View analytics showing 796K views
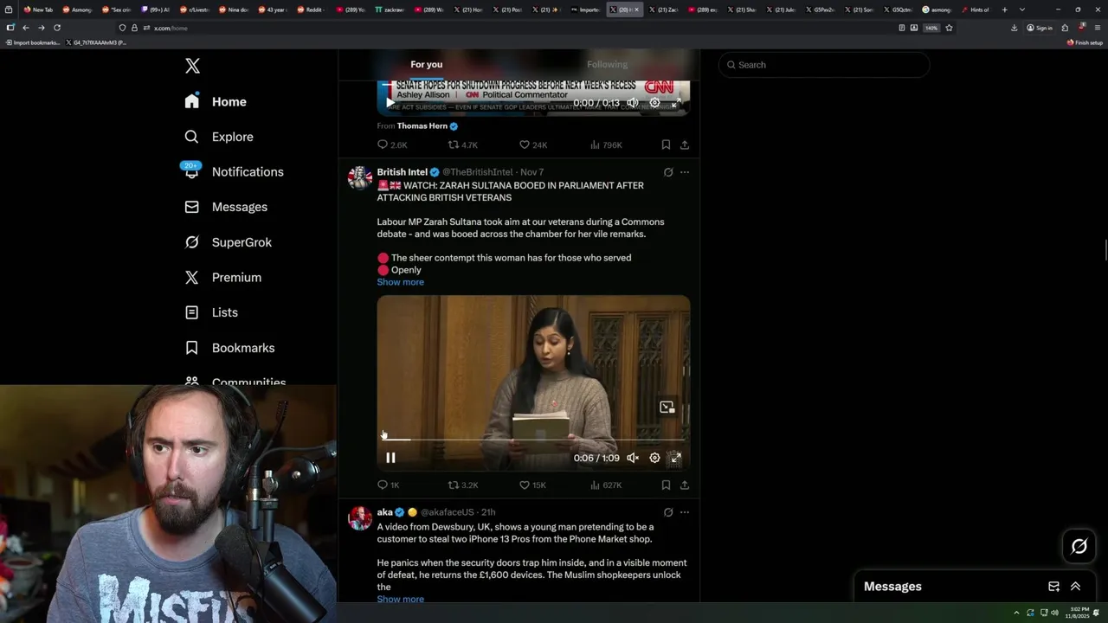Viewport: 1108px width, 623px height. 606,145
